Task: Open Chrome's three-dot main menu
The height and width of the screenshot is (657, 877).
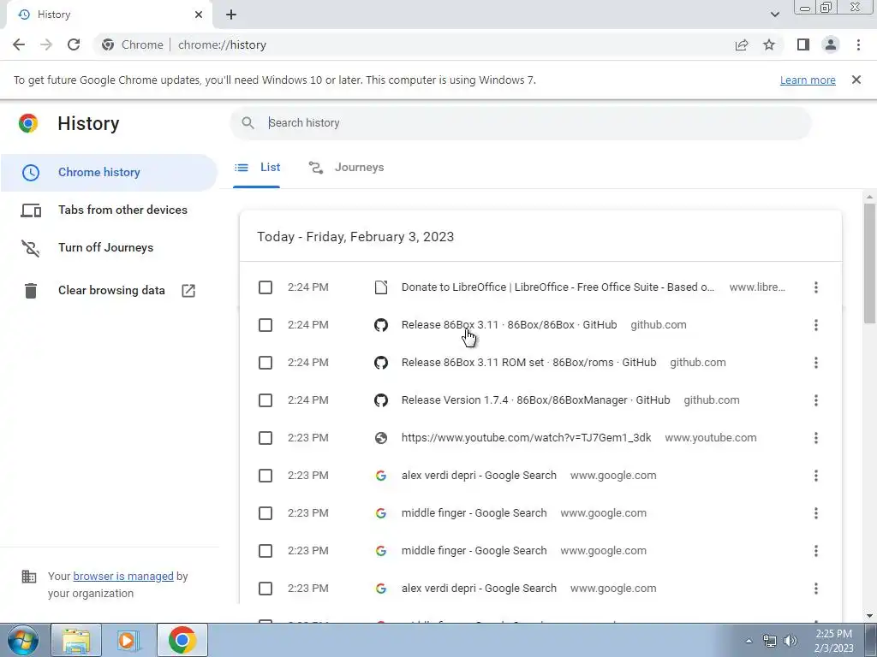Action: click(858, 44)
